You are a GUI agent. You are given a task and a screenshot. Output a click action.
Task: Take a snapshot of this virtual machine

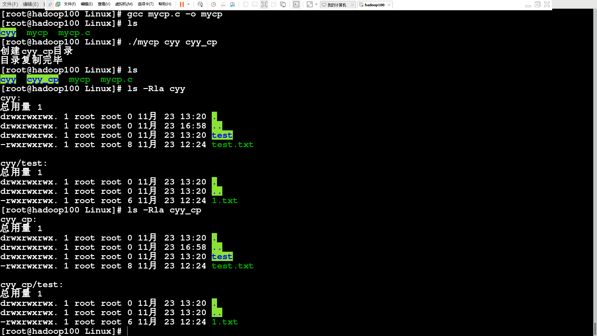214,4
